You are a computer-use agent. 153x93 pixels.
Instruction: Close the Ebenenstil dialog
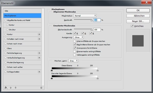point(146,2)
